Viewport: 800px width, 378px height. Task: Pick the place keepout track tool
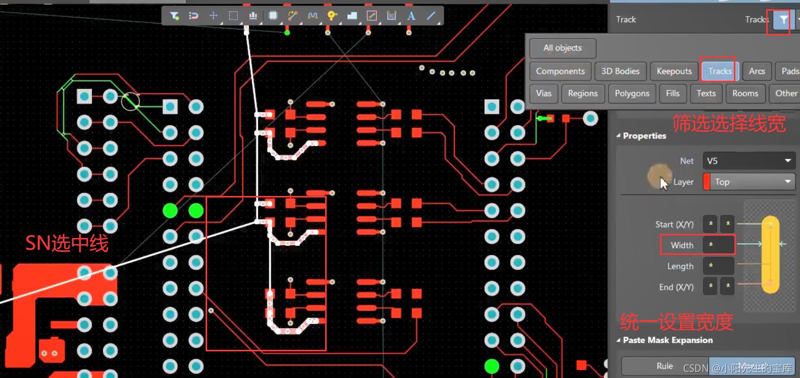pyautogui.click(x=372, y=15)
